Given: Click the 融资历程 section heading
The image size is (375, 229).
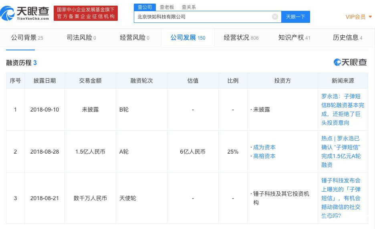Looking at the screenshot, I should pos(21,63).
